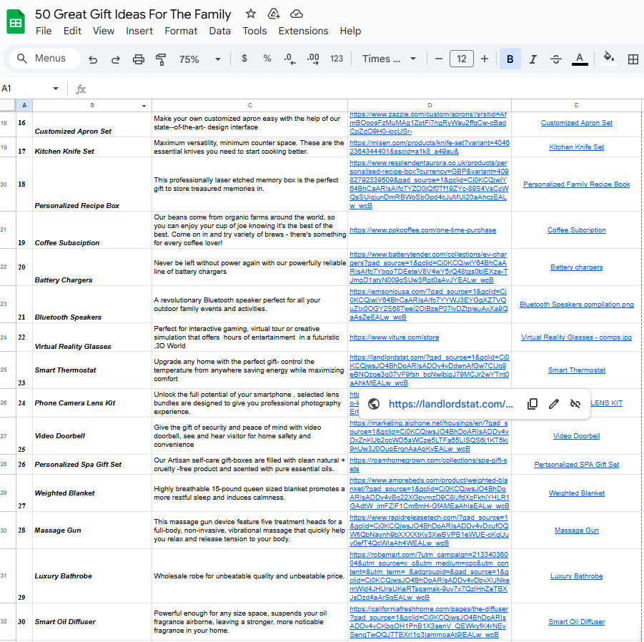Copy link icon in landlordstat popup
Image resolution: width=644 pixels, height=642 pixels.
(x=532, y=404)
